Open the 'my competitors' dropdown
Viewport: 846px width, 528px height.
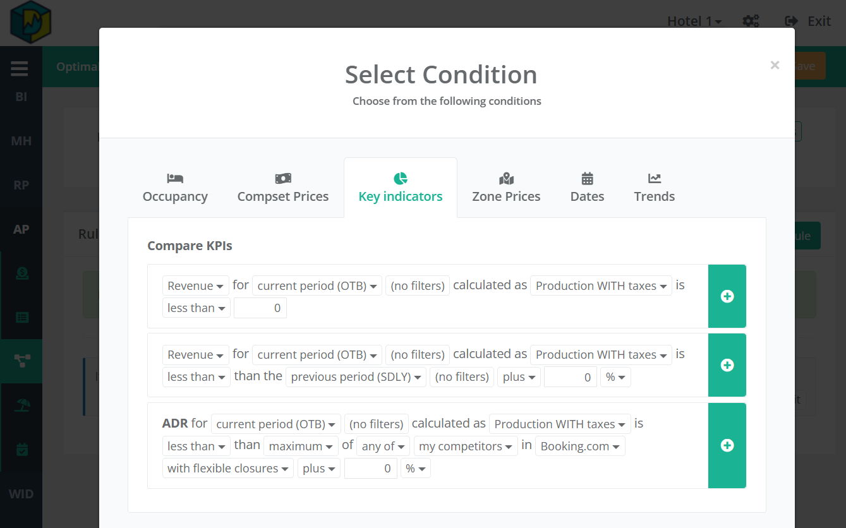(466, 446)
